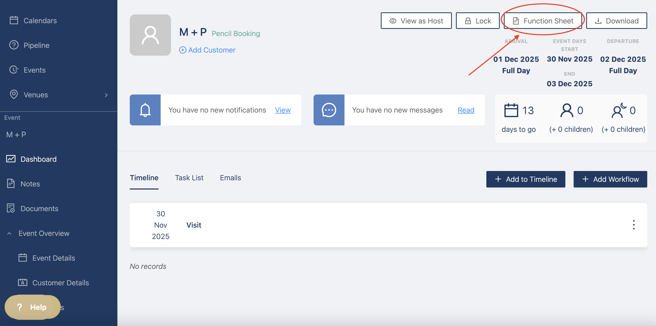Go to Events in sidebar

click(x=34, y=70)
